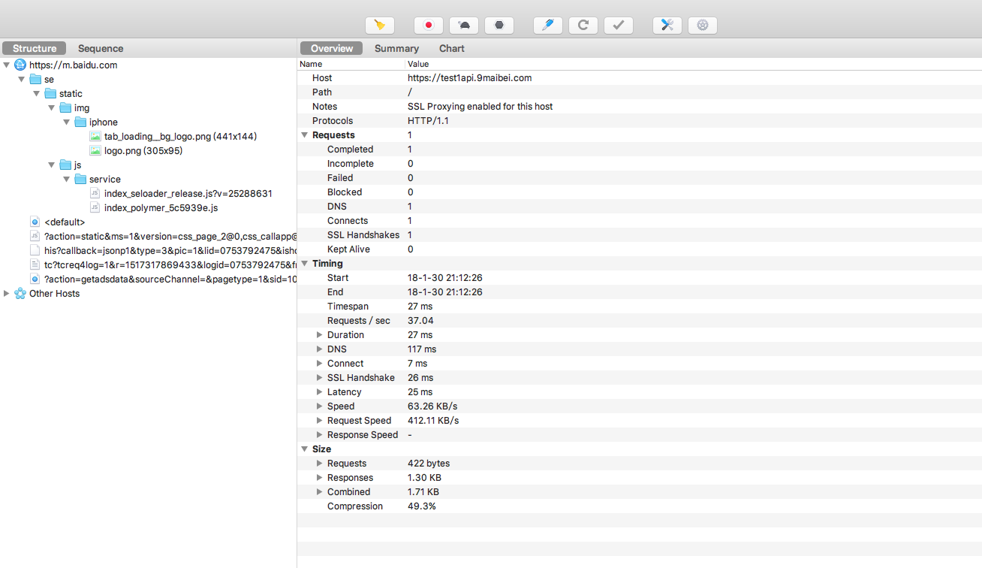Select index_seloader_release.js in the tree
Image resolution: width=982 pixels, height=568 pixels.
pos(188,193)
